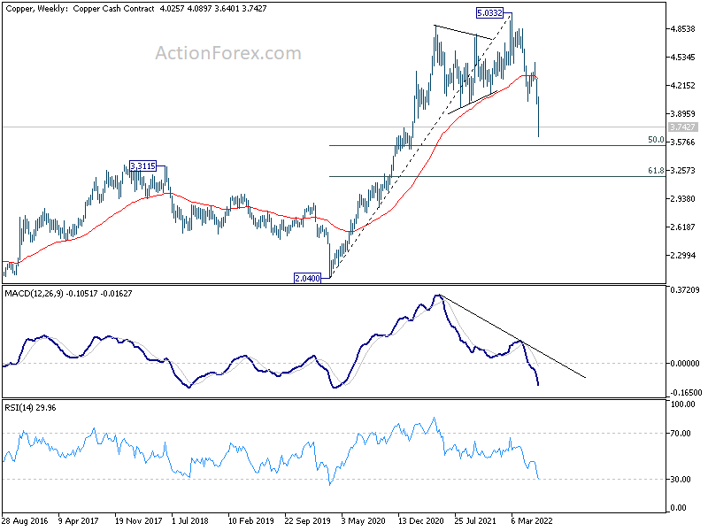Click the '9 Apr 2017' date label
The image size is (708, 531).
pyautogui.click(x=79, y=521)
